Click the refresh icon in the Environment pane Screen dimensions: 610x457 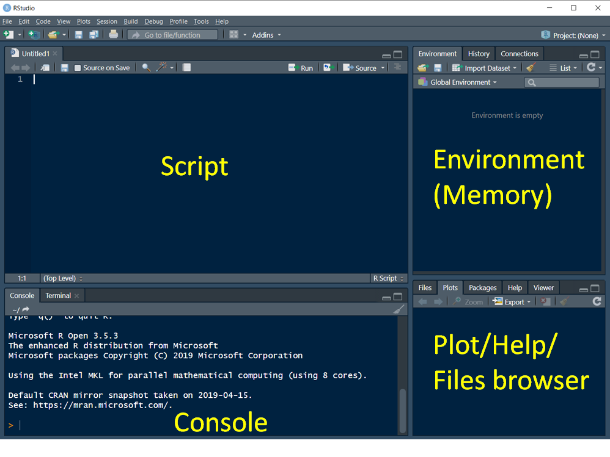591,67
